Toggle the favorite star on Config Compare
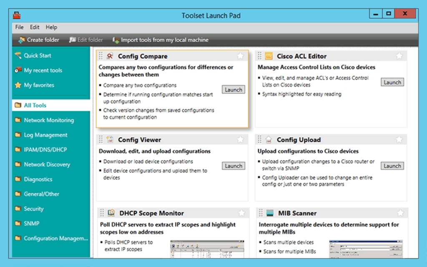 pyautogui.click(x=240, y=55)
